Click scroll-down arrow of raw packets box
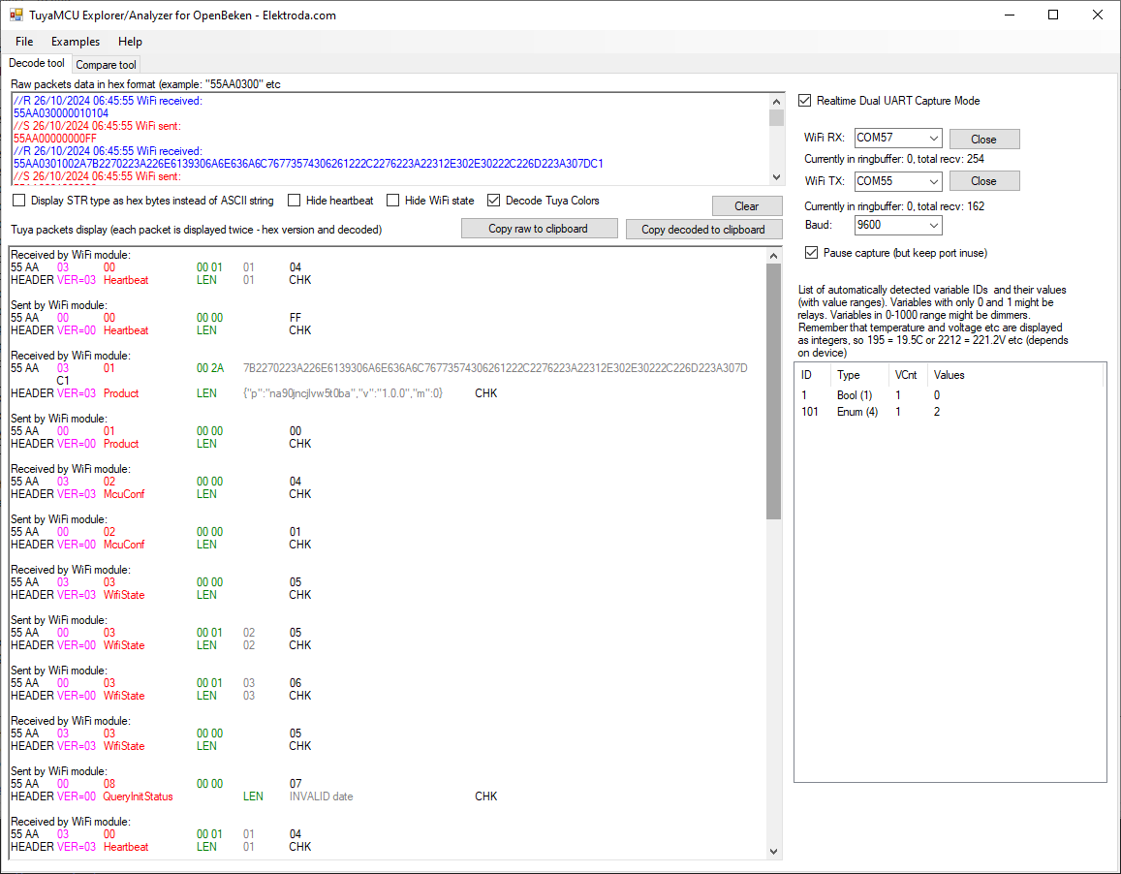 tap(776, 176)
